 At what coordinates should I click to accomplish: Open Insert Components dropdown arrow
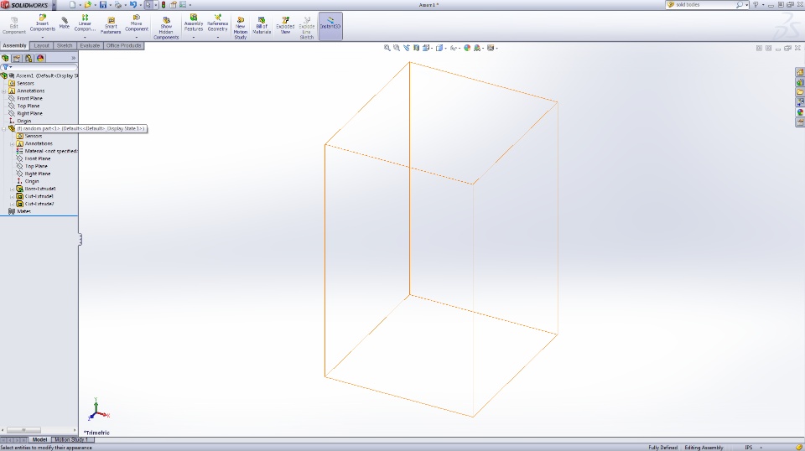[42, 37]
